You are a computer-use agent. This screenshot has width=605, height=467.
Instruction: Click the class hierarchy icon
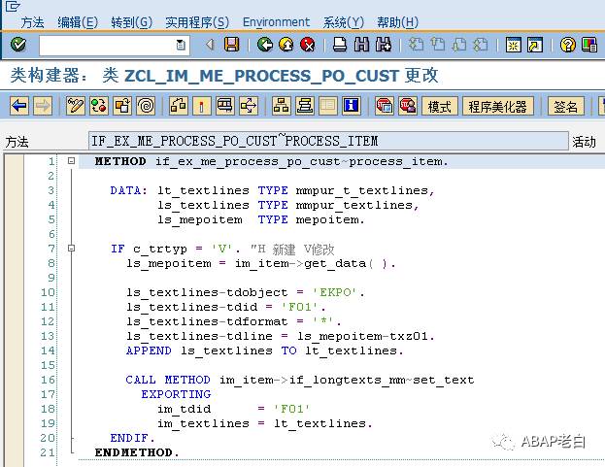(x=282, y=106)
